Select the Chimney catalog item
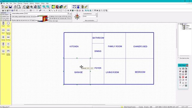 point(3,38)
